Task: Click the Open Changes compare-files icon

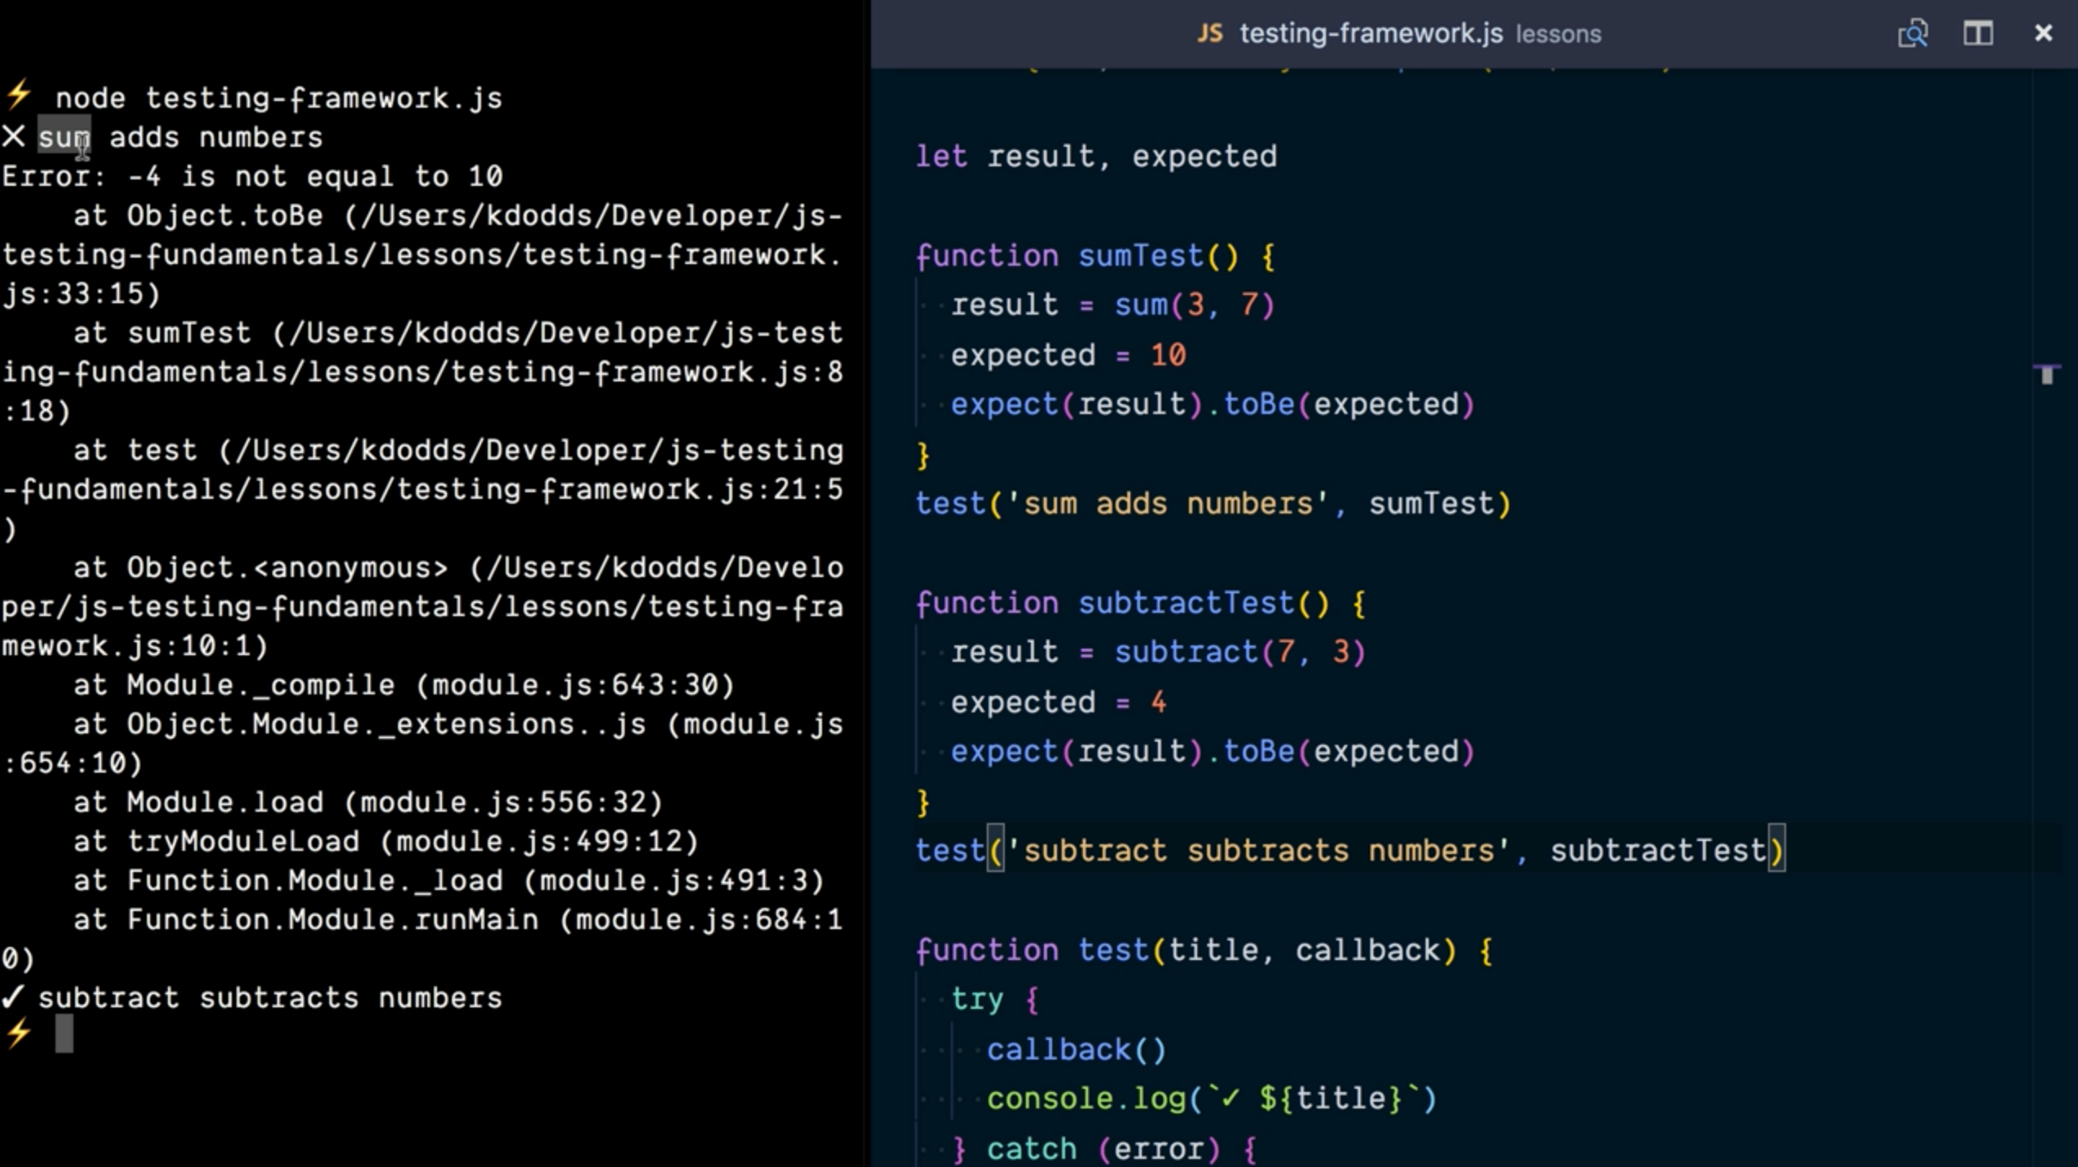Action: (1912, 33)
